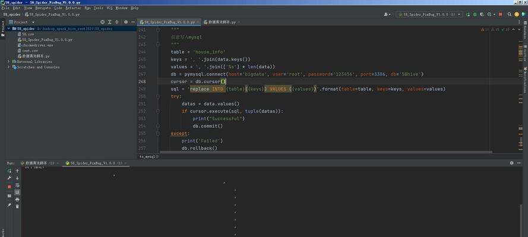Switch to 58_Spider_FixBug_V1.0.0.py editor tab
The height and width of the screenshot is (237, 528).
click(169, 22)
